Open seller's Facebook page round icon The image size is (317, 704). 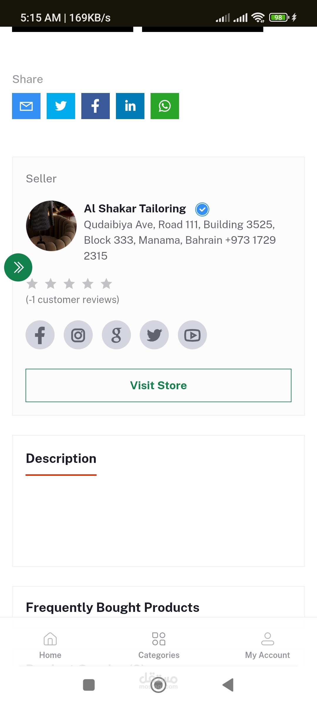[x=40, y=335]
